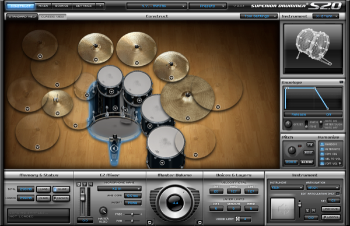Screen dimensions: 350x226
Task: Toggle Humanize RANDOM
Action: click(322, 144)
